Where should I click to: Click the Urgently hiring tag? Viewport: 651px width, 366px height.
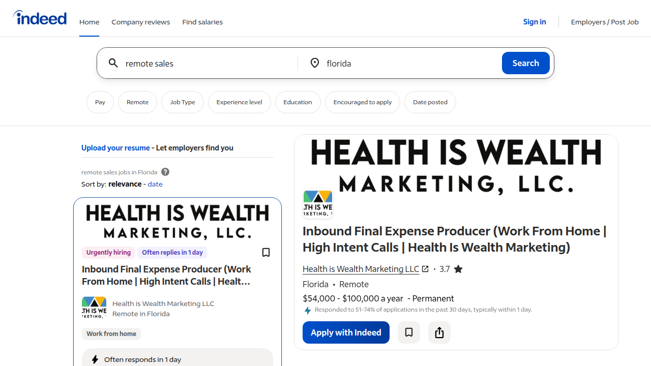pos(108,253)
